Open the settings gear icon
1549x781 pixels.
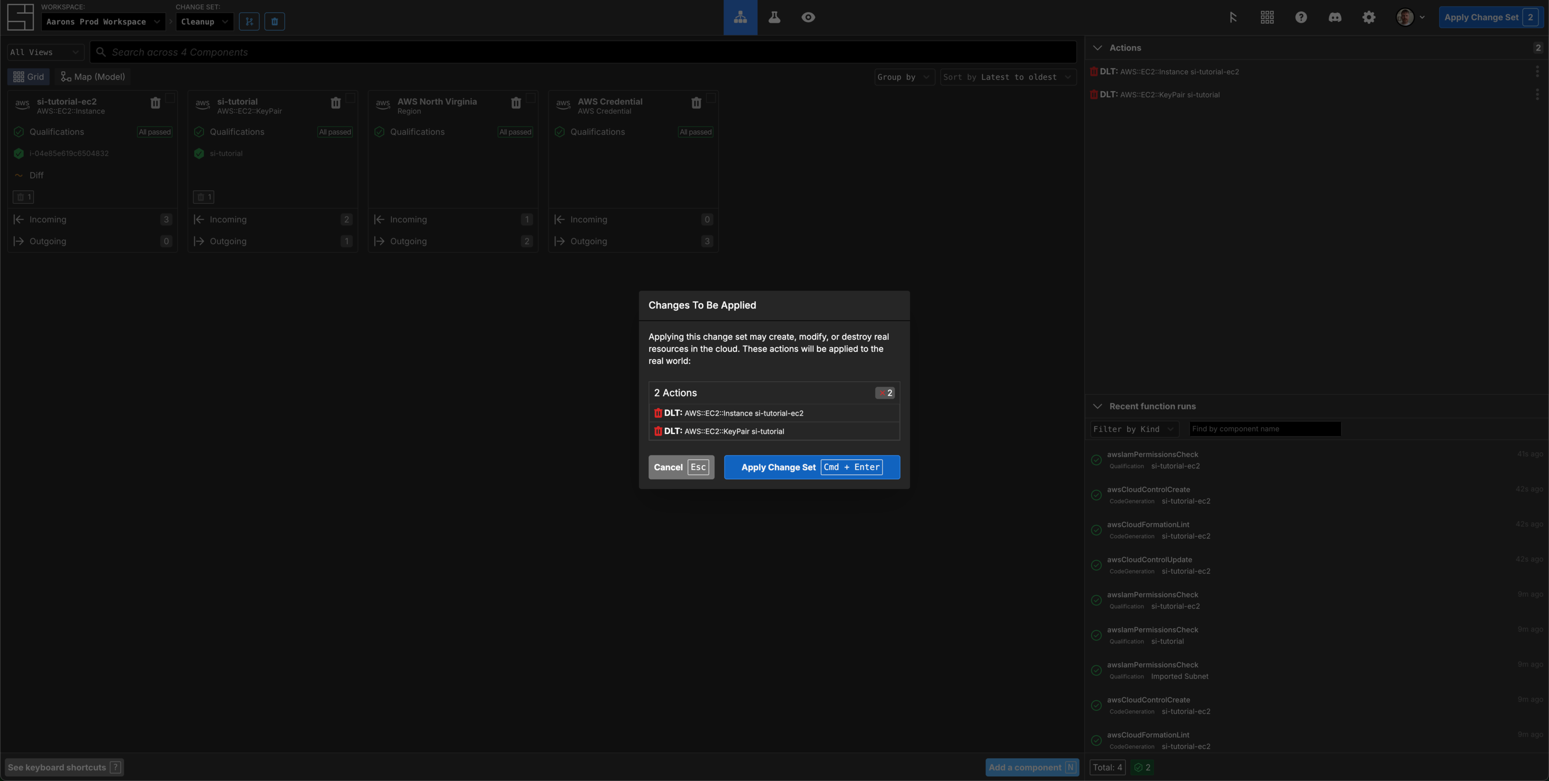[x=1369, y=17]
